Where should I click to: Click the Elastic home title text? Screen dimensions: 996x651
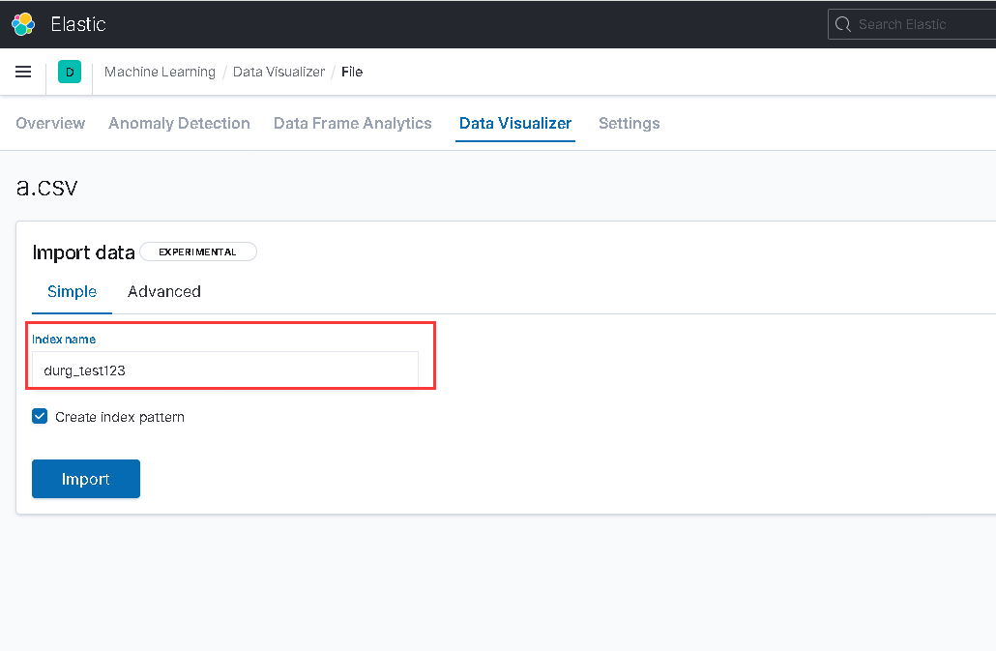[x=78, y=24]
